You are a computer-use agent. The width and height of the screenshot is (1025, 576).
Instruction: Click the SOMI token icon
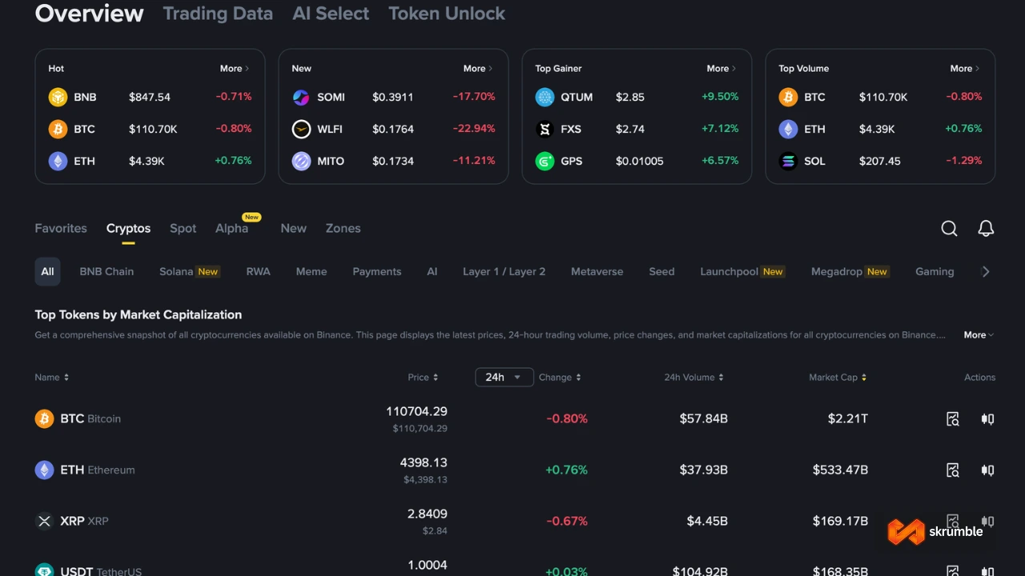pyautogui.click(x=301, y=97)
